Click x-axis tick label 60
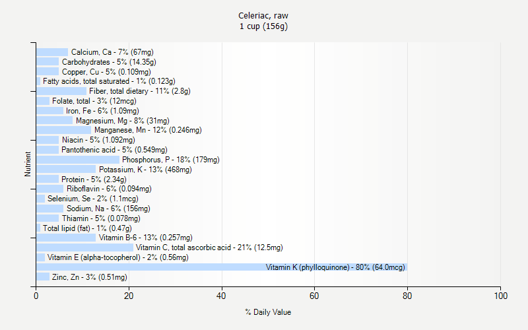This screenshot has height=330, width=528. 314,296
